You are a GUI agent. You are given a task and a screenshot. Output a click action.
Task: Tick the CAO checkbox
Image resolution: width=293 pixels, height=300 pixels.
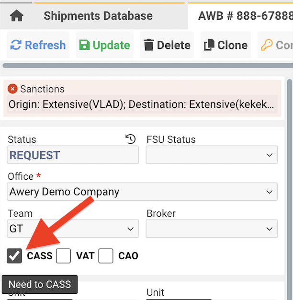106,256
